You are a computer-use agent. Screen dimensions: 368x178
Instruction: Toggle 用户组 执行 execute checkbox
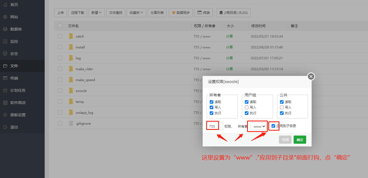(x=247, y=113)
